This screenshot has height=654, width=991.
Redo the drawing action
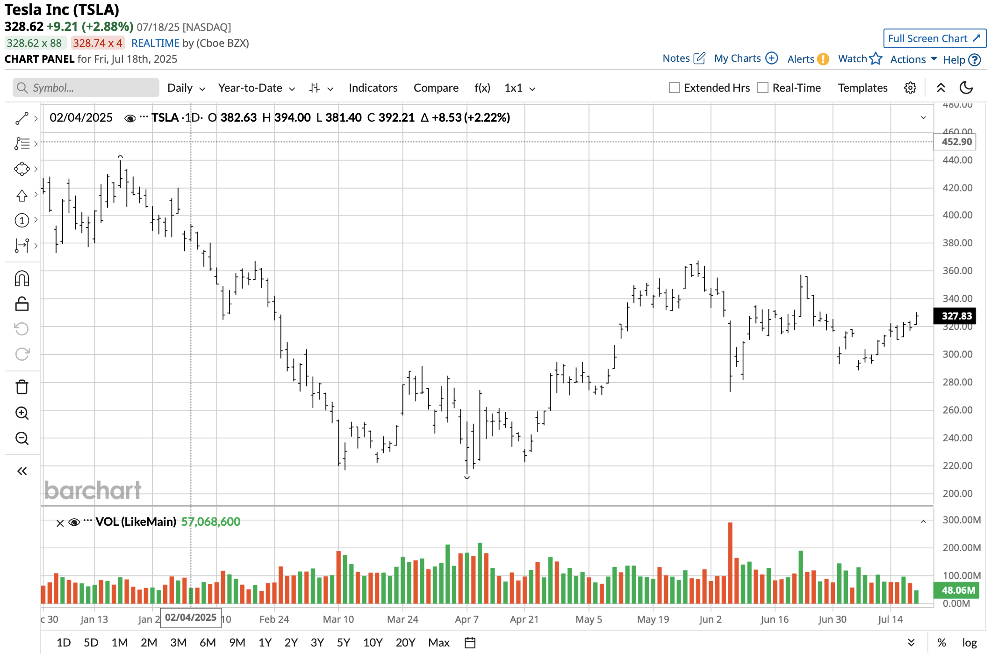pos(22,354)
